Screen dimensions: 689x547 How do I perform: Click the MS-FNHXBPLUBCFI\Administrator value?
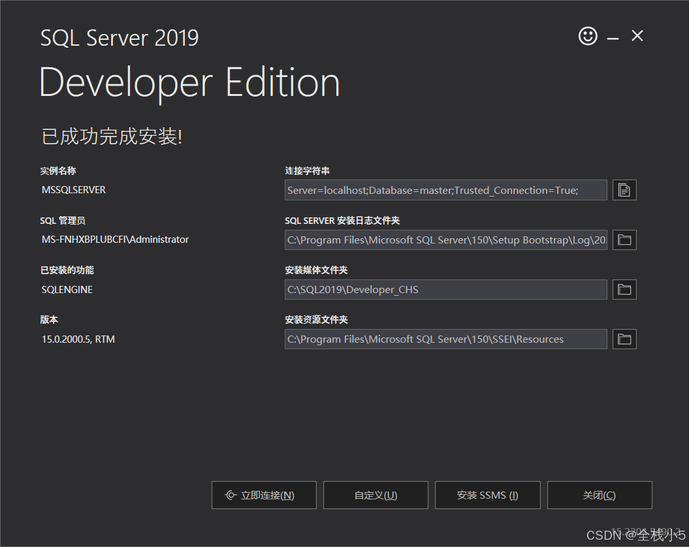[x=115, y=240]
